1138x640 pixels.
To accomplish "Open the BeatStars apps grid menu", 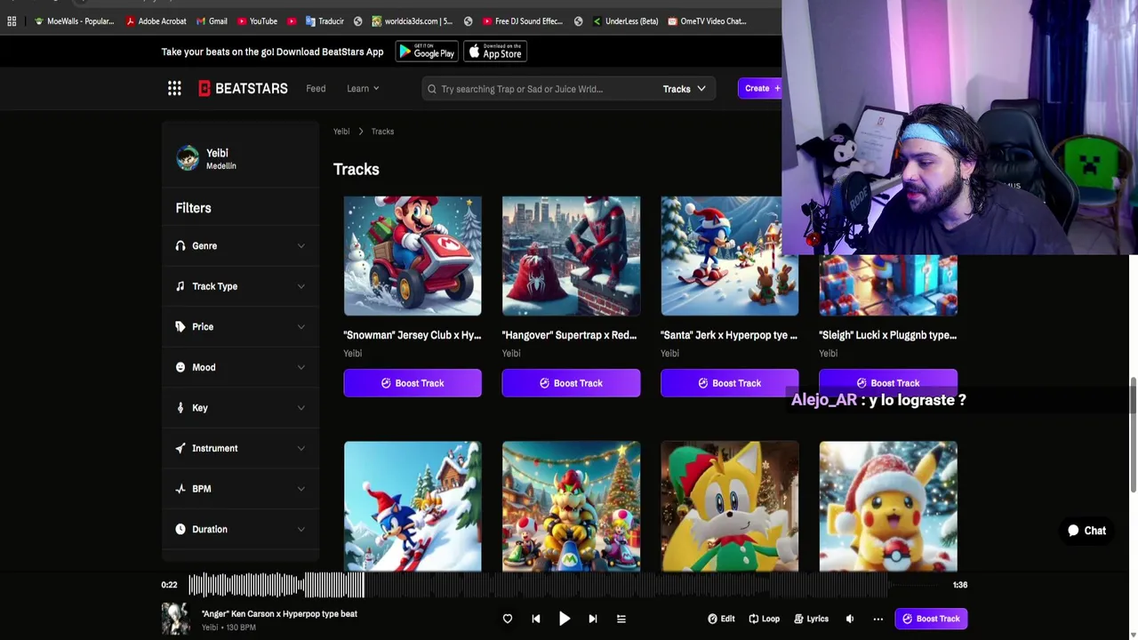I will click(x=174, y=88).
